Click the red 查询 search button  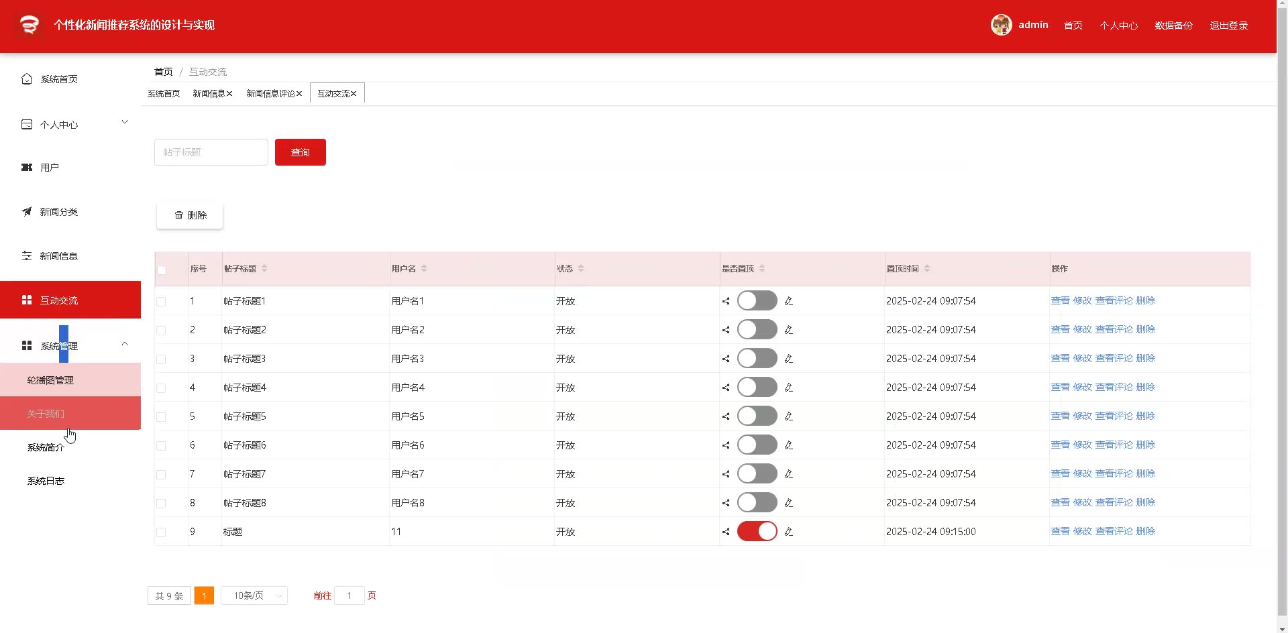[x=300, y=152]
